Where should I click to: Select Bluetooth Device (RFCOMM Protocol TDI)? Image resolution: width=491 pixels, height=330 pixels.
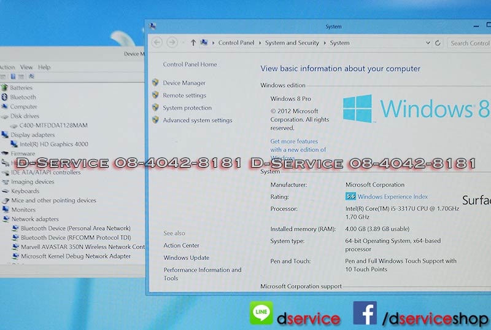click(75, 238)
